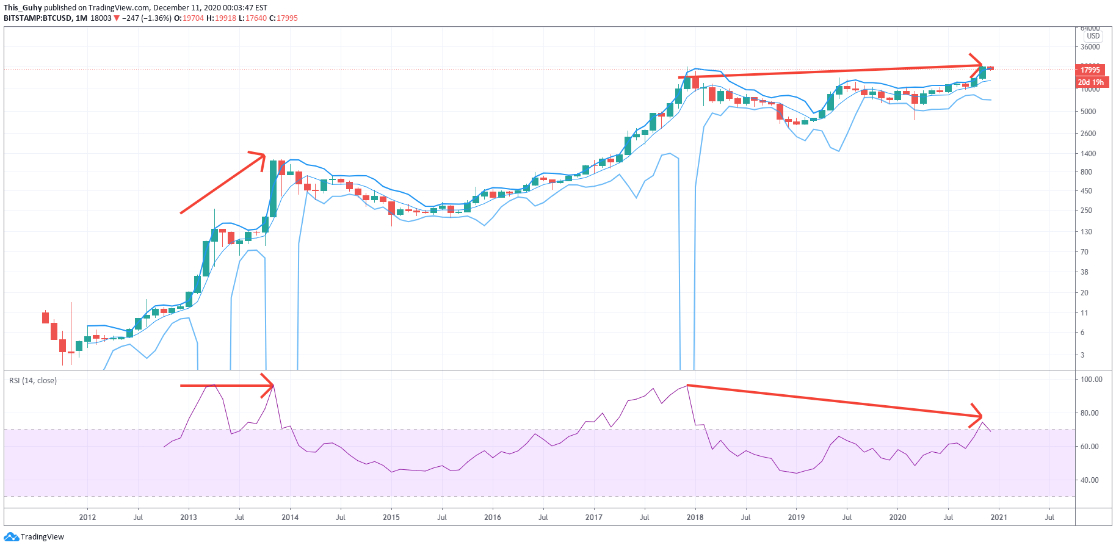This screenshot has height=548, width=1116.
Task: Click the 1400 price scale label
Action: [x=1089, y=154]
